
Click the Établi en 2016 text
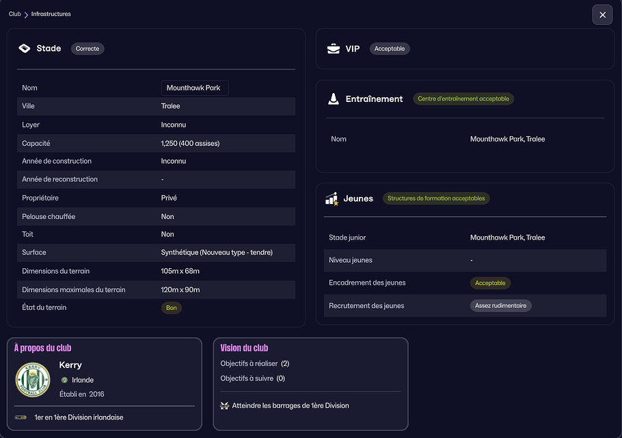click(82, 394)
